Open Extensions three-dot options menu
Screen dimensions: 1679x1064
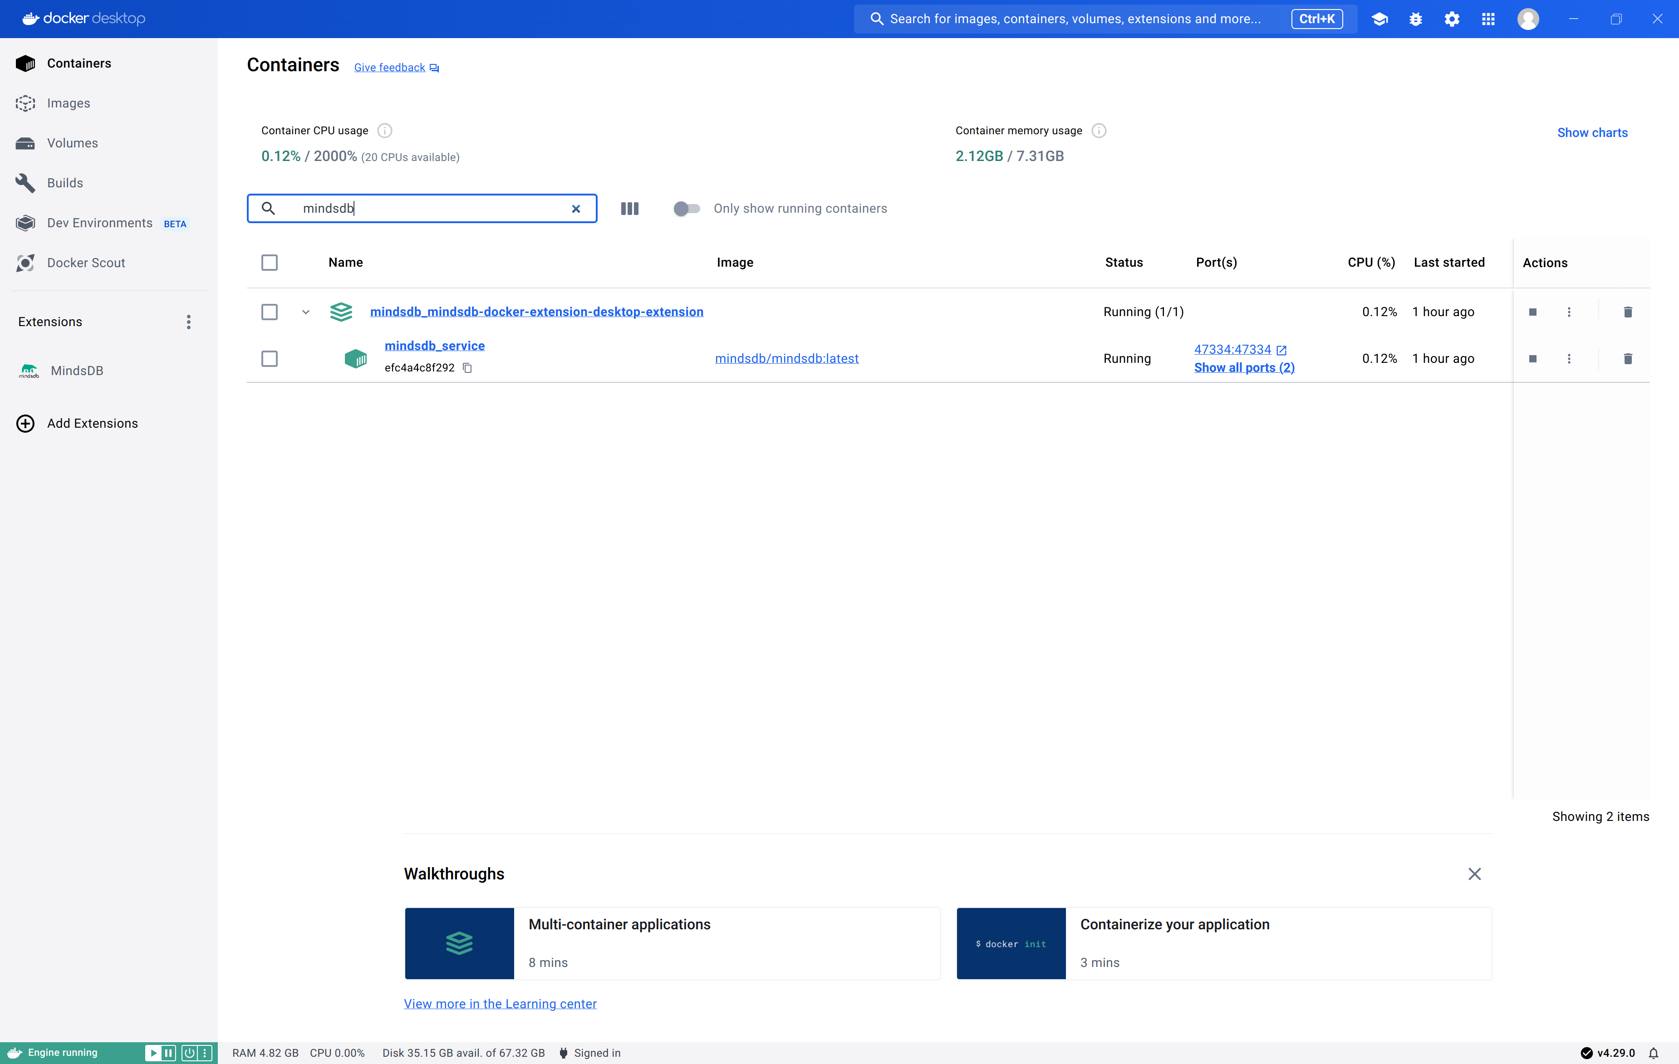pos(188,322)
